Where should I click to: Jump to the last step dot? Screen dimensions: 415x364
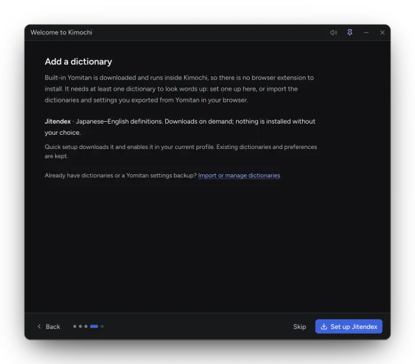[x=102, y=326]
